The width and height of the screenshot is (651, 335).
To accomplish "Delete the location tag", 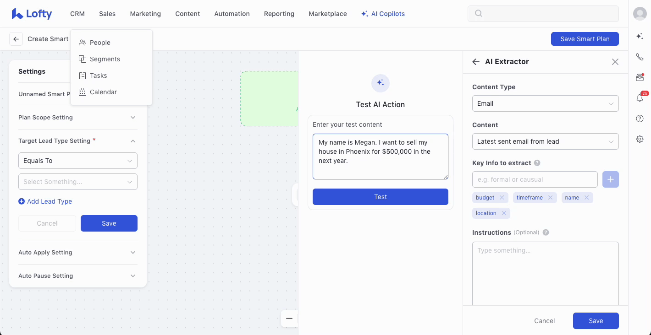I will [x=504, y=213].
